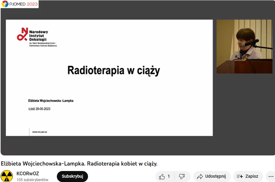Share the video via Udostępnij

click(212, 177)
